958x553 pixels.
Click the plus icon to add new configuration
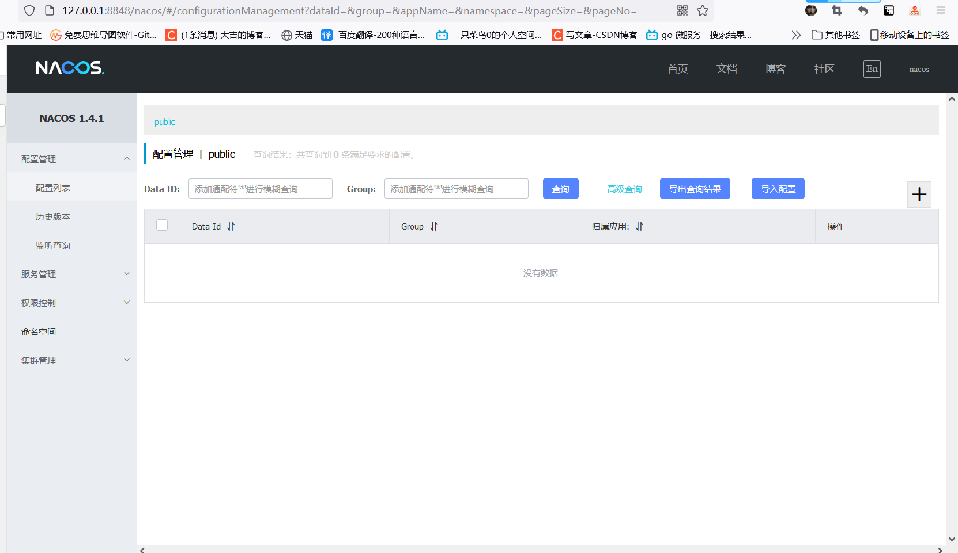919,194
